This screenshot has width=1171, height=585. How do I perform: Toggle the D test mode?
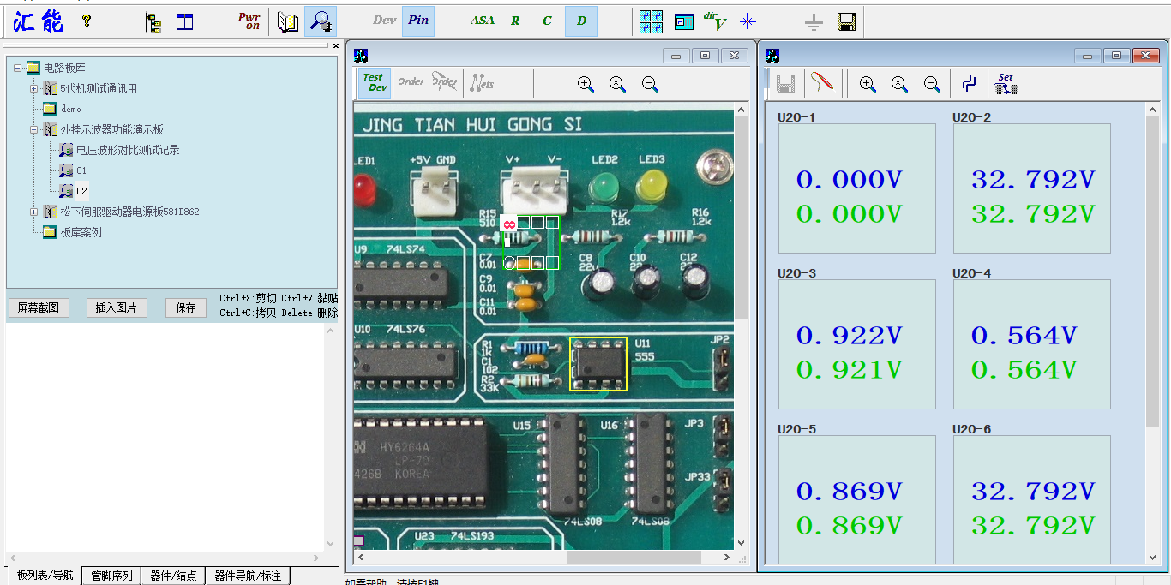pos(581,21)
